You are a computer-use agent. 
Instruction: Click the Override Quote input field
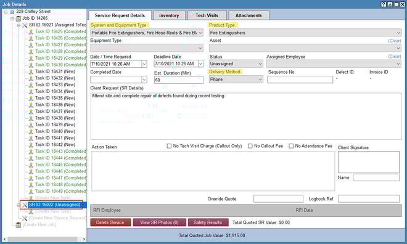[x=278, y=199]
